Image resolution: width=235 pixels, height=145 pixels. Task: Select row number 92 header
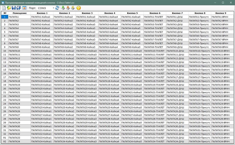coord(5,141)
